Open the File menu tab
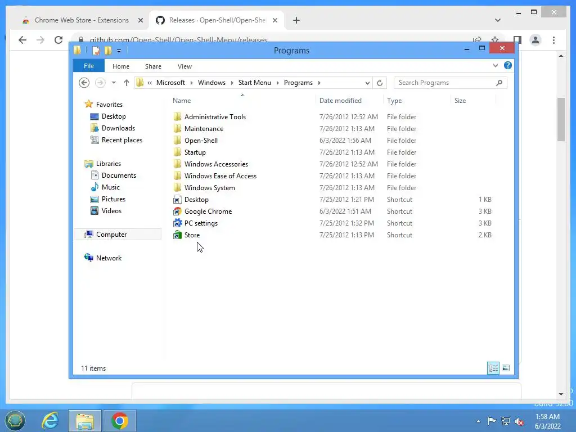The image size is (576, 432). pos(89,66)
